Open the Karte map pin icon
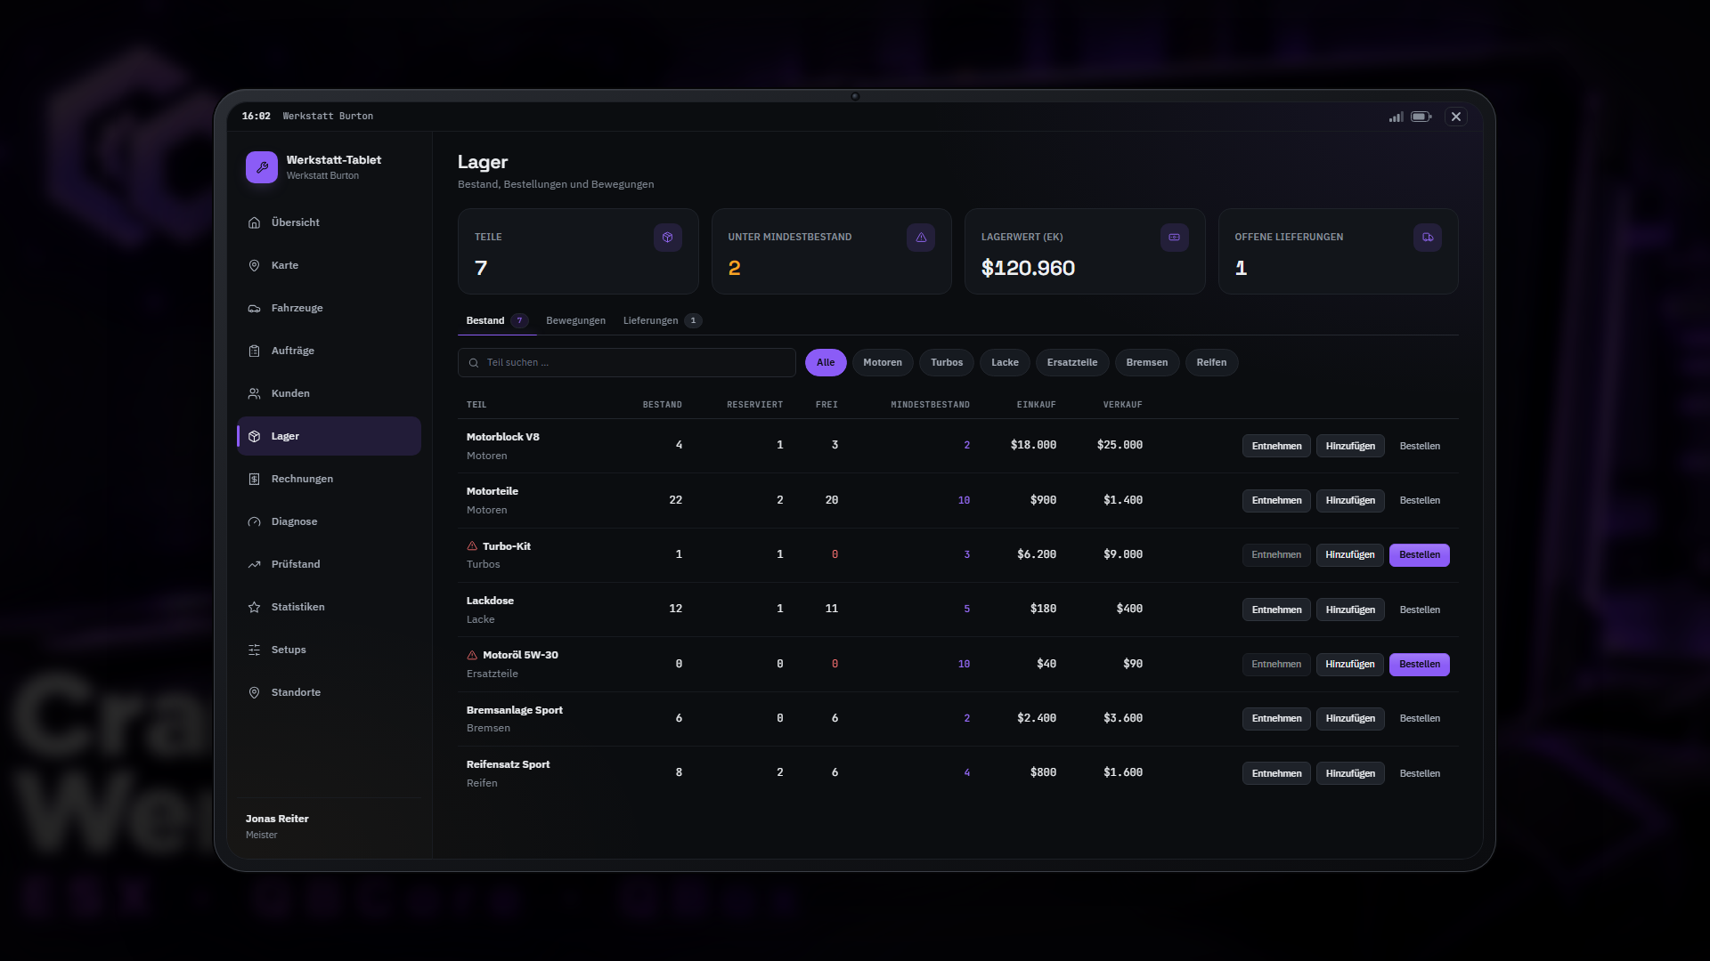Image resolution: width=1710 pixels, height=961 pixels. [254, 265]
